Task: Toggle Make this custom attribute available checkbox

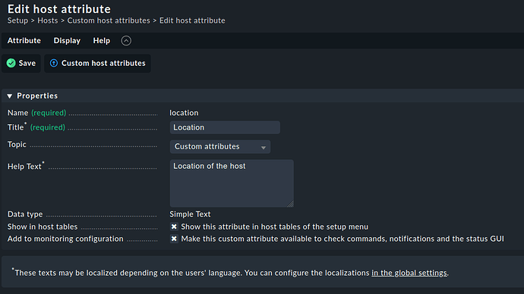Action: point(174,239)
